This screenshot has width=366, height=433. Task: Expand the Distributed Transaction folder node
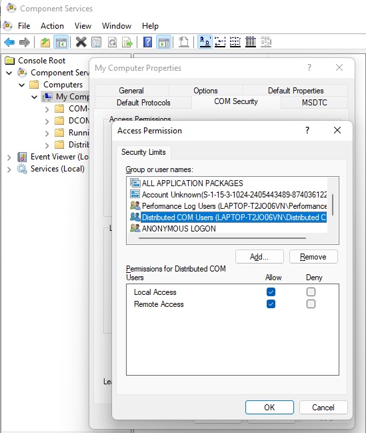click(x=47, y=145)
